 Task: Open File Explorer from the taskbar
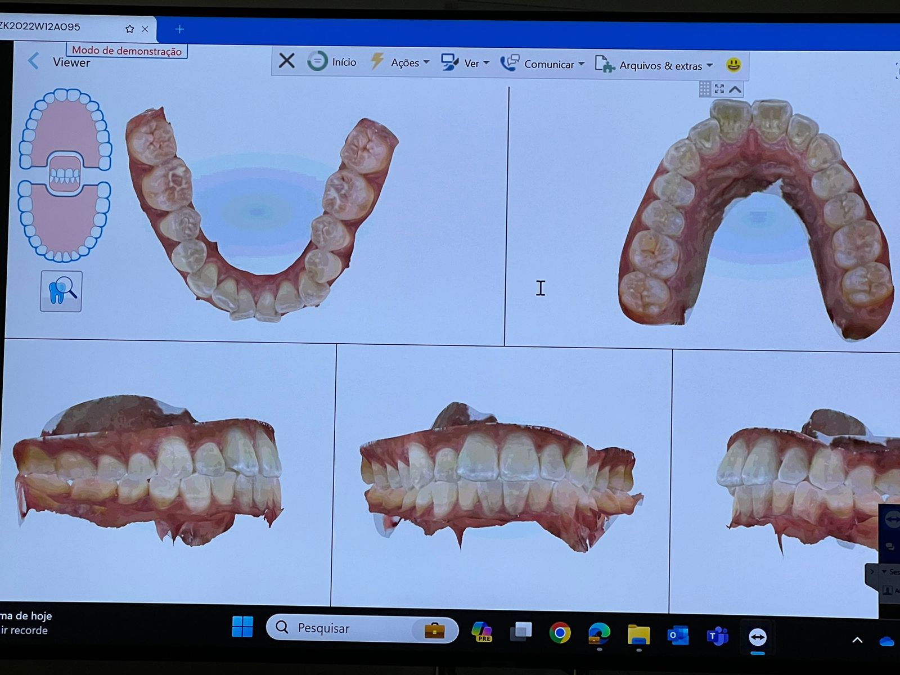point(638,635)
